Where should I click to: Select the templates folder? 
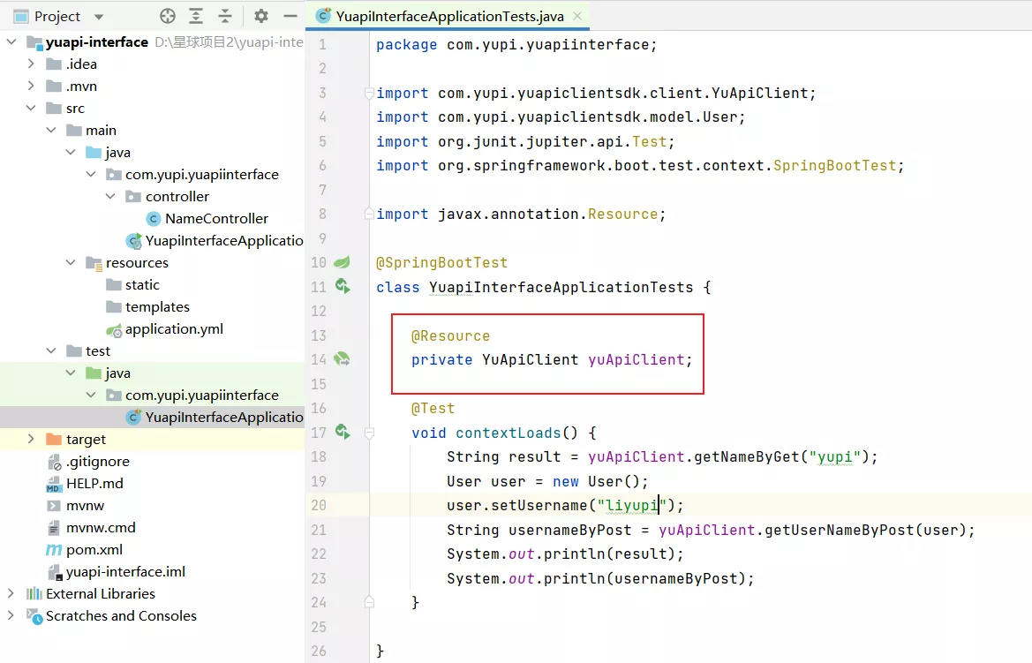coord(157,307)
